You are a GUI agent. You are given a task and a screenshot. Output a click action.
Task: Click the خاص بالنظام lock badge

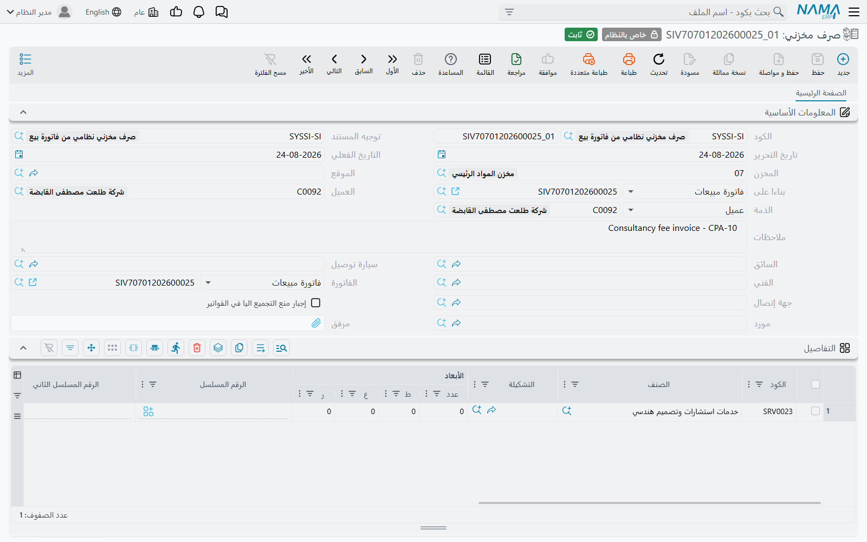pos(631,35)
